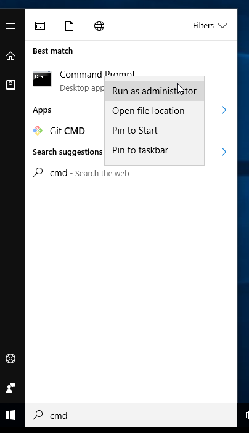Image resolution: width=249 pixels, height=433 pixels.
Task: Click the Git CMD app icon
Action: (x=38, y=131)
